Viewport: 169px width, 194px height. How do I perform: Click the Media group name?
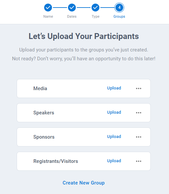pos(40,88)
